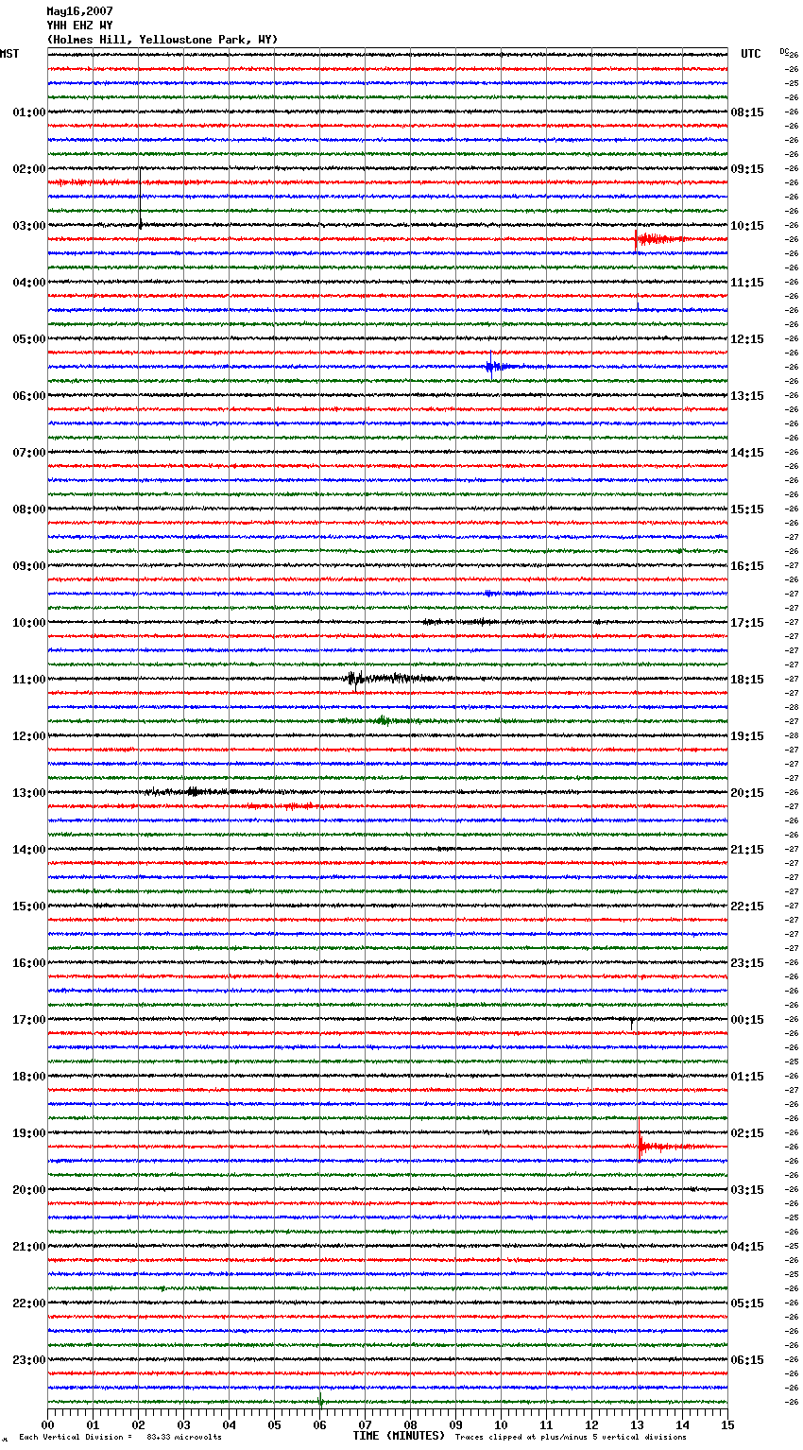Screen dimensions: 803x1450
Task: Click the Traces clipped at plus/minus 5 note
Action: pos(571,1437)
